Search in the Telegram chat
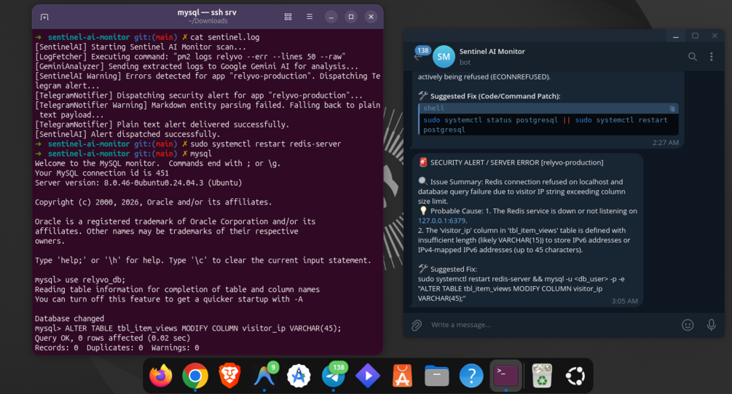 coord(693,57)
